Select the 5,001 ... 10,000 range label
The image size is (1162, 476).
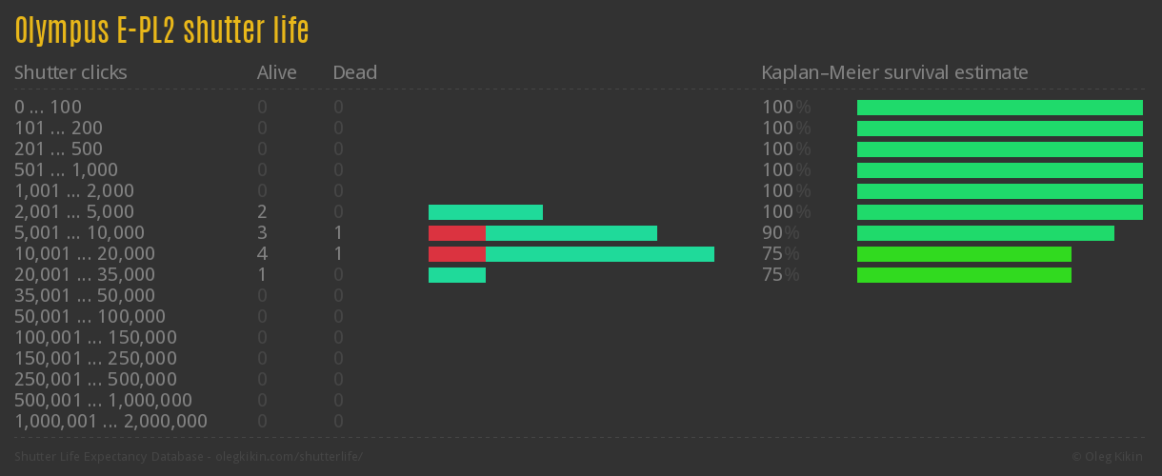(x=79, y=233)
